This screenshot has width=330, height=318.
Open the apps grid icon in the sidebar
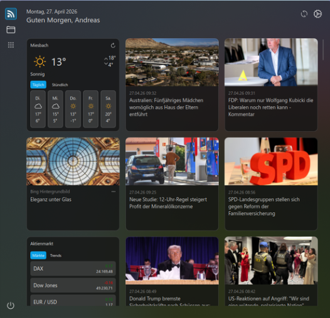[x=11, y=45]
